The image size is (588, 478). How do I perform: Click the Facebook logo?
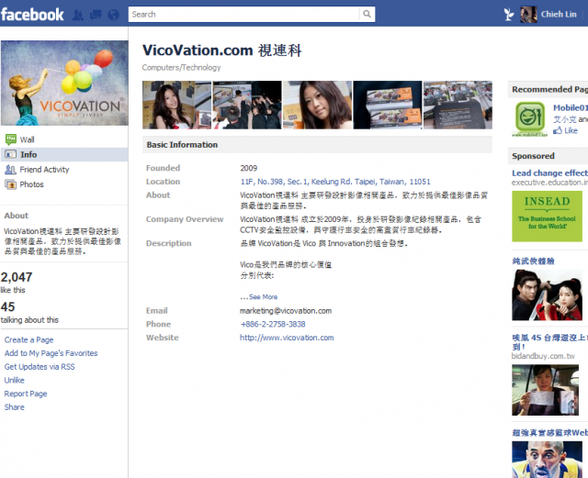32,15
